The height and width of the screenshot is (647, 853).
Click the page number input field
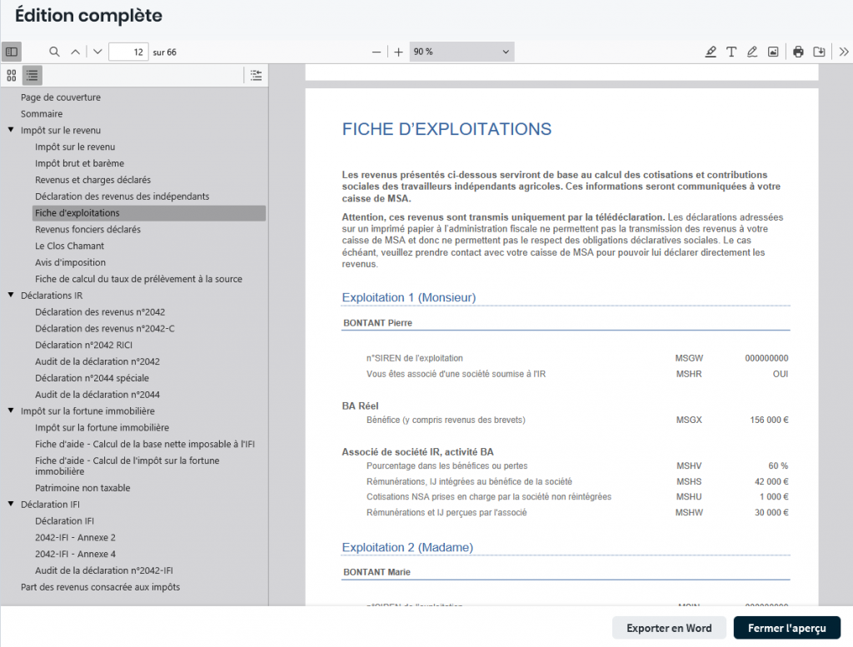(x=128, y=52)
